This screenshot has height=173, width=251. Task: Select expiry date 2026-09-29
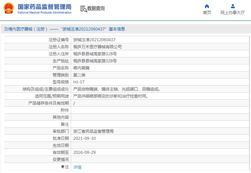pos(84,153)
